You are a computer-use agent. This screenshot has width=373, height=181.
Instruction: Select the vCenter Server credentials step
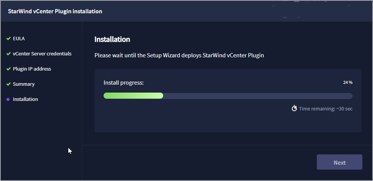coord(42,54)
